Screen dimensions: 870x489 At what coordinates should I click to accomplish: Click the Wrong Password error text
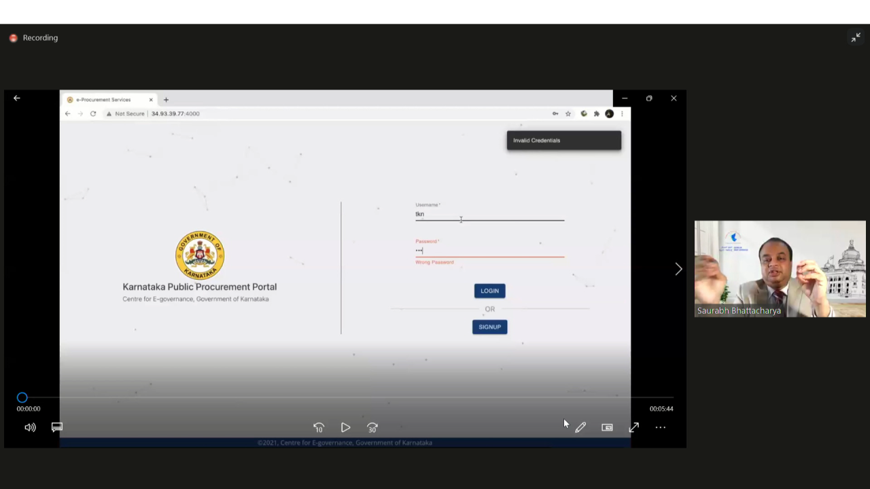[x=434, y=262]
